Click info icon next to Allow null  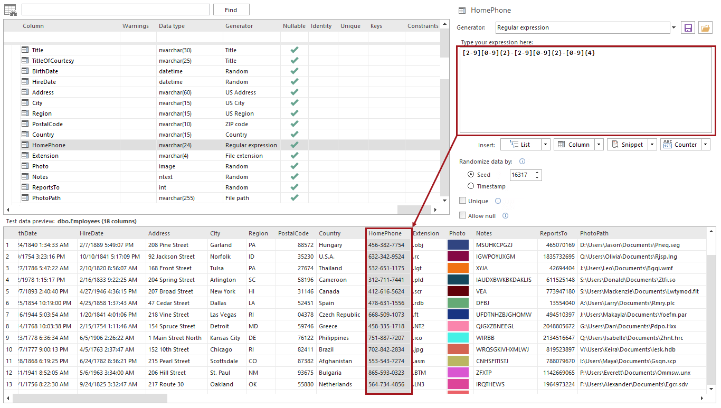[x=505, y=216]
